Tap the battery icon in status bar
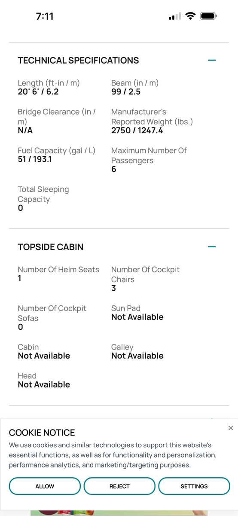This screenshot has height=516, width=238. (209, 16)
